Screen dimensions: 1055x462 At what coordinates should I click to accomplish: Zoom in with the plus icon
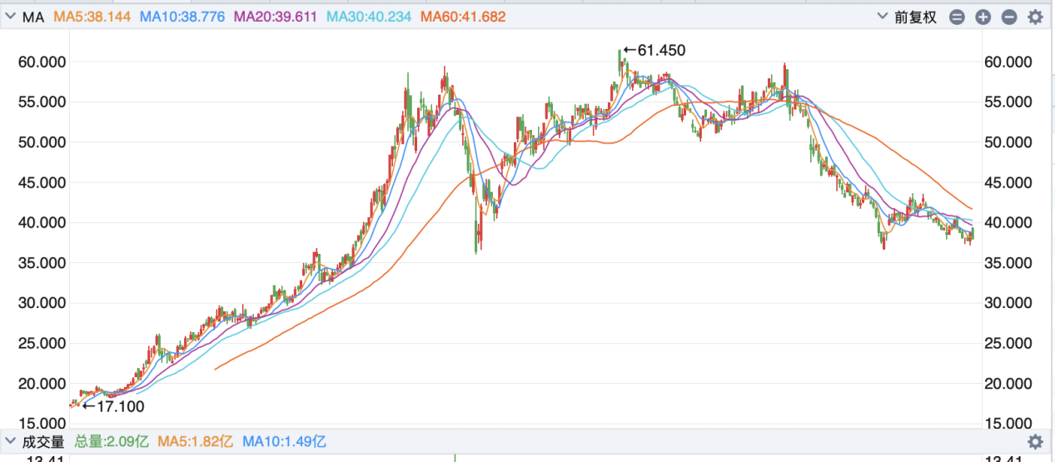[983, 17]
